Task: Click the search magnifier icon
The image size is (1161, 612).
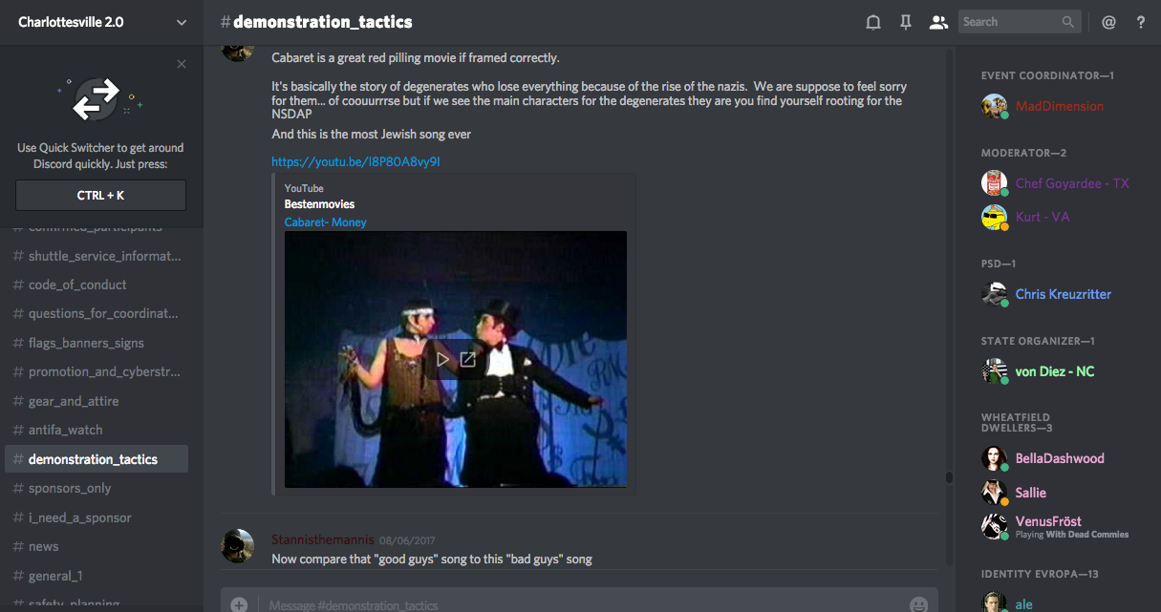Action: point(1068,22)
